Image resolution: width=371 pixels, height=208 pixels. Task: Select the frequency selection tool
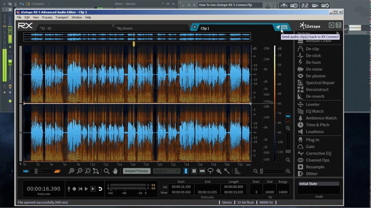point(202,171)
